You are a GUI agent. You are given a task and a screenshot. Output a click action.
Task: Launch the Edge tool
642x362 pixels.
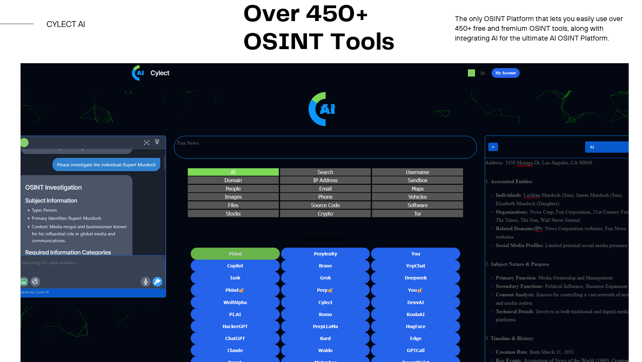416,338
